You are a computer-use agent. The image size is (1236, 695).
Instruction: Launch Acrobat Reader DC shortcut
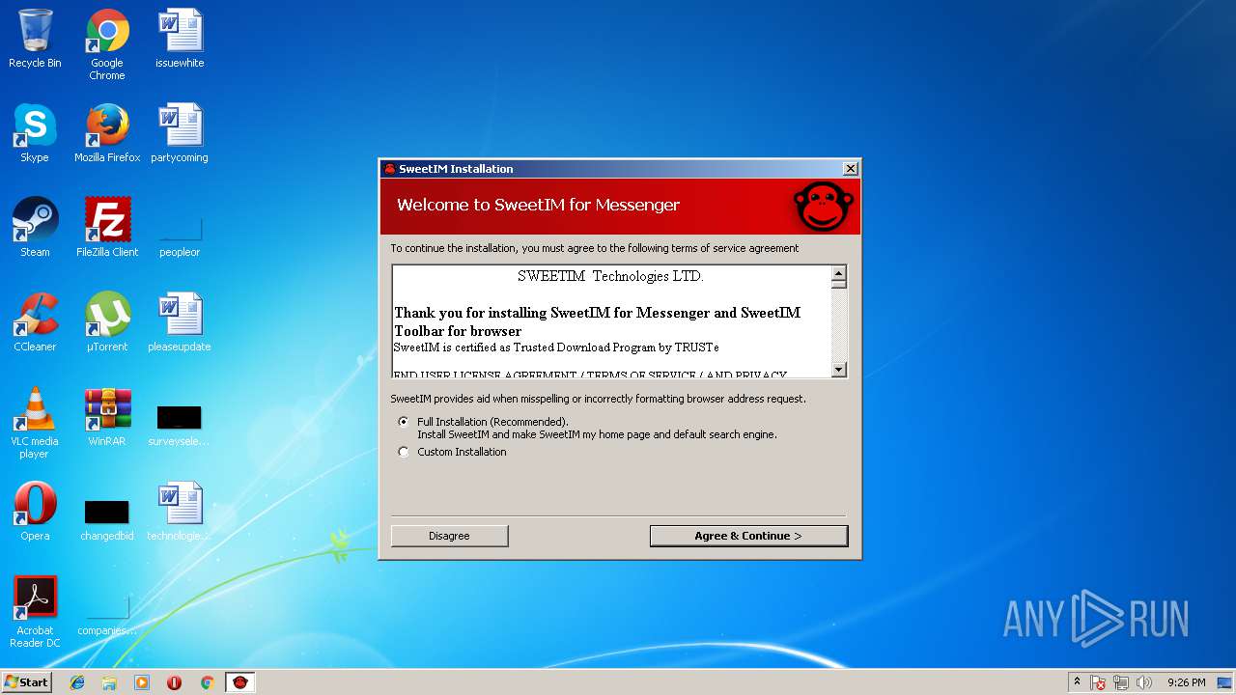pos(35,612)
